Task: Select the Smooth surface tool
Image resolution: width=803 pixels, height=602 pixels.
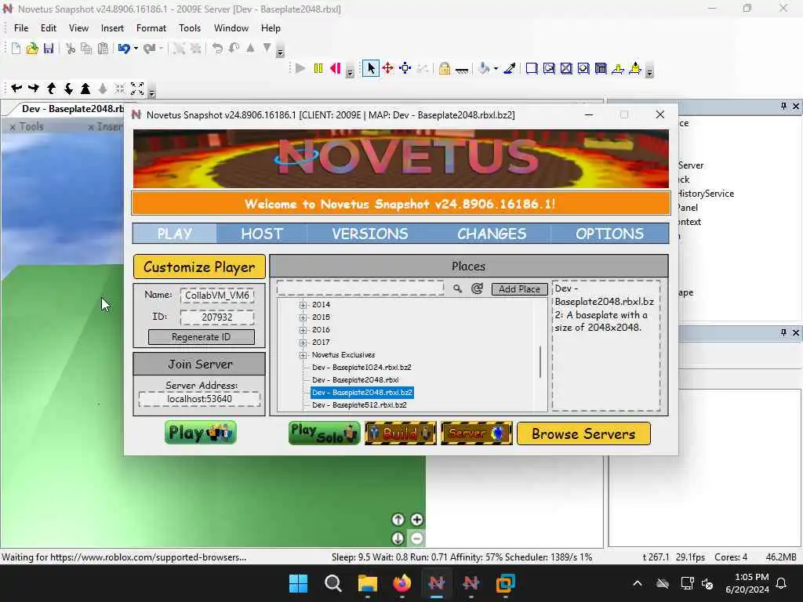Action: 532,69
